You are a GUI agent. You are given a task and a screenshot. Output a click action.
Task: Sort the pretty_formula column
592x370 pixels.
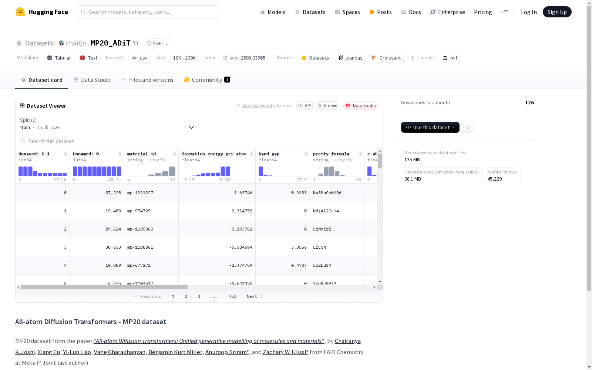click(360, 154)
